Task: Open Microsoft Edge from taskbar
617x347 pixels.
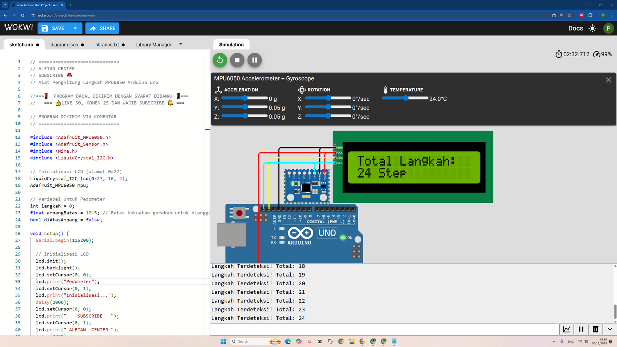Action: point(288,341)
